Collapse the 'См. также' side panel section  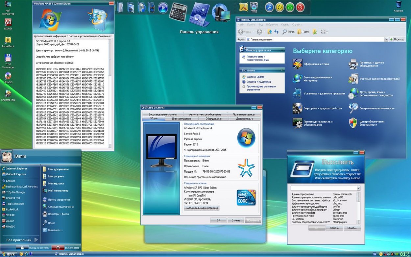282,70
